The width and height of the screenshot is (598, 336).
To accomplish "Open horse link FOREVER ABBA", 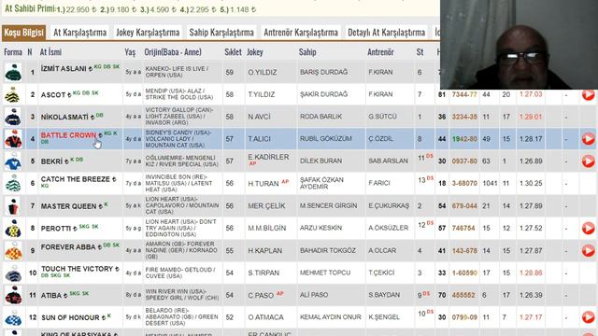I will (x=68, y=246).
